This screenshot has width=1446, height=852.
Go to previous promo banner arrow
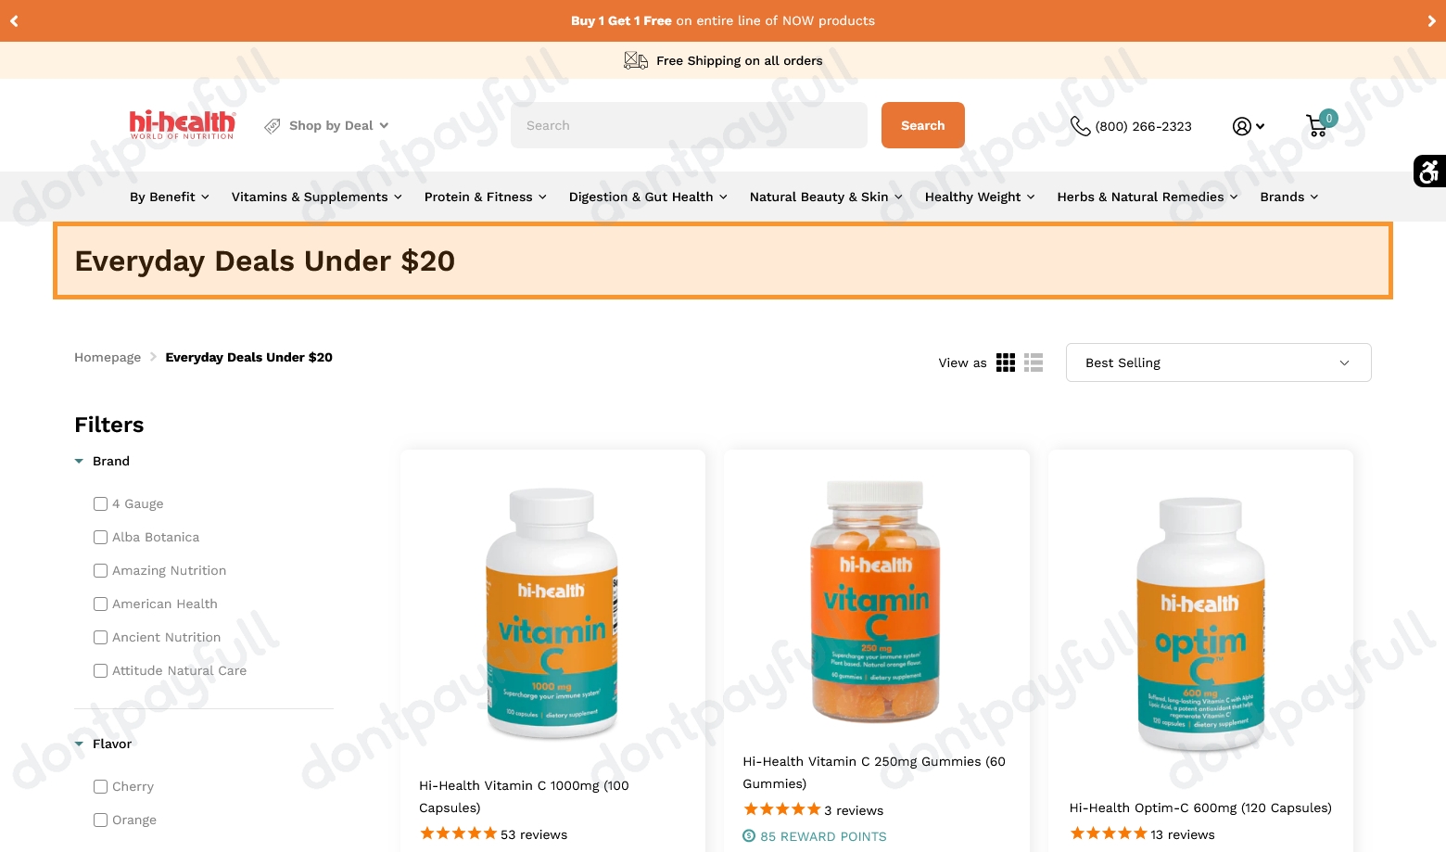click(x=14, y=20)
